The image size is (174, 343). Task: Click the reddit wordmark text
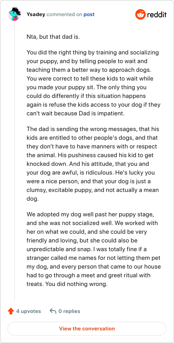157,14
